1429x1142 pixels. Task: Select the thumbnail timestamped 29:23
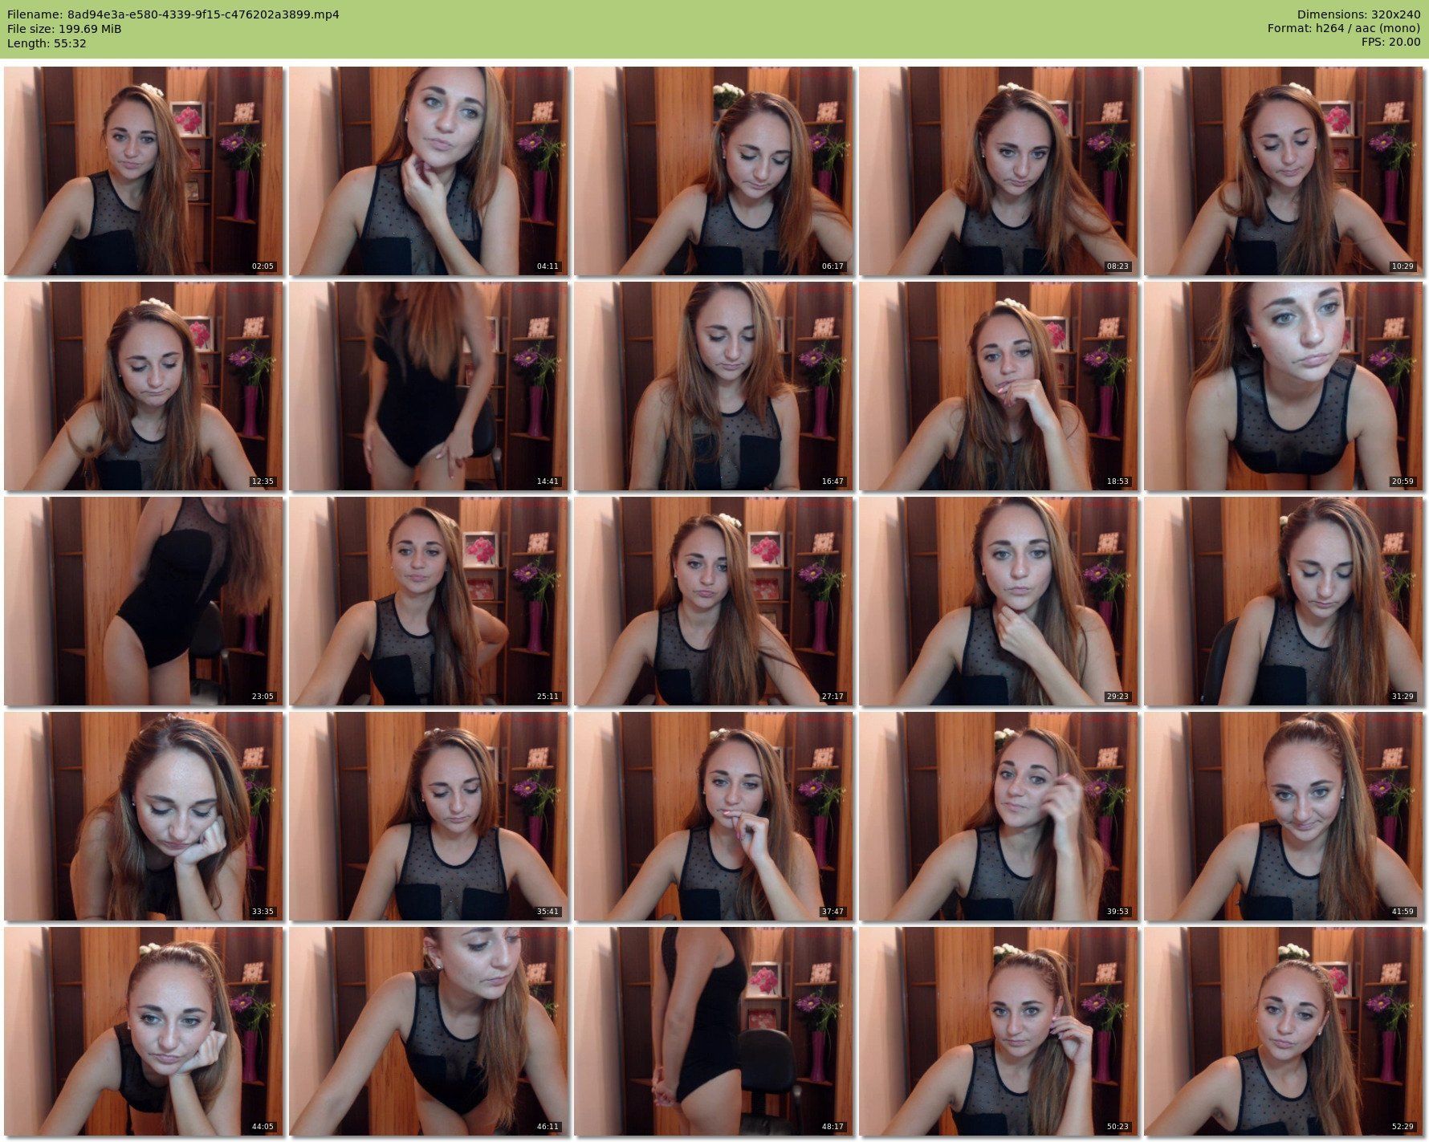(x=998, y=601)
